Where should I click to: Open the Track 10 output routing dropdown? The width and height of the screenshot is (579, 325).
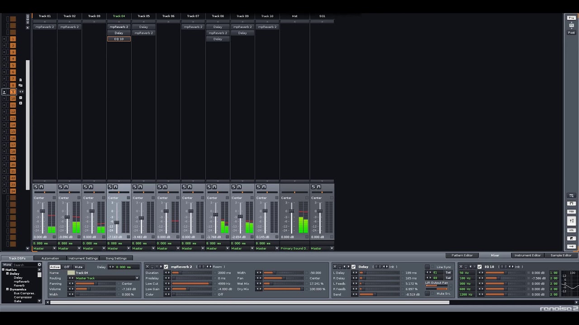coord(267,248)
